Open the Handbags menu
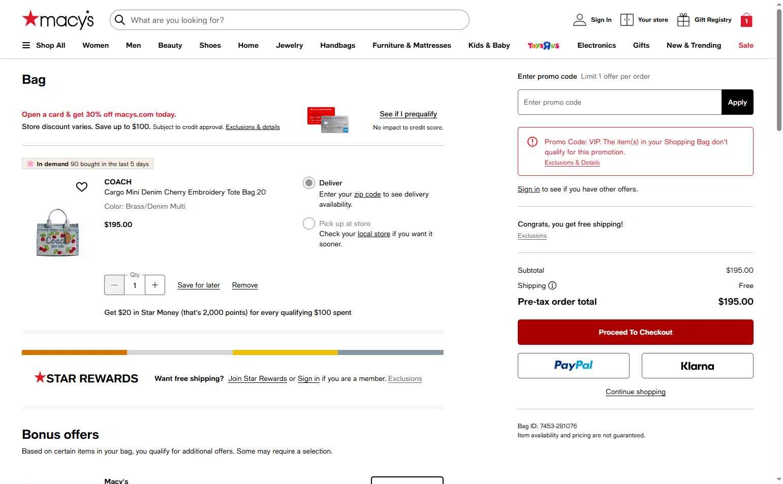Viewport: 783px width, 484px height. click(x=338, y=45)
